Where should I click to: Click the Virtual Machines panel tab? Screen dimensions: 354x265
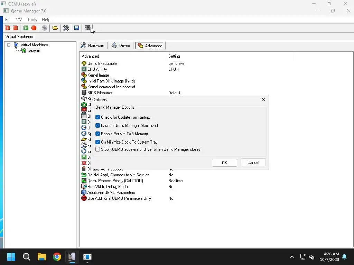pos(19,37)
